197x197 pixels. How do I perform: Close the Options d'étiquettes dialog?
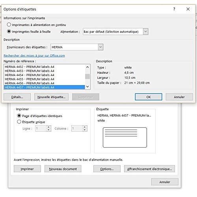[x=188, y=9]
